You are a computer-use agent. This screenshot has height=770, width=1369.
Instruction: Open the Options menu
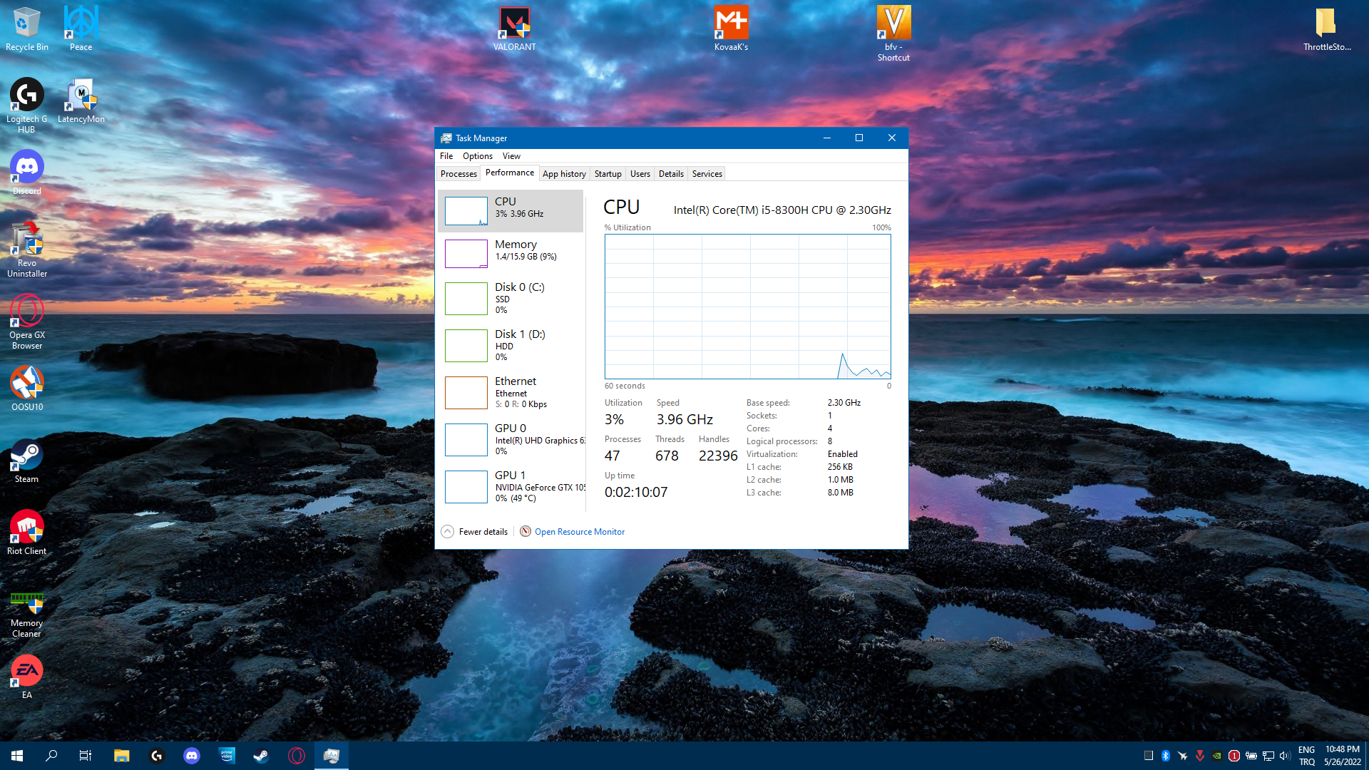tap(477, 156)
